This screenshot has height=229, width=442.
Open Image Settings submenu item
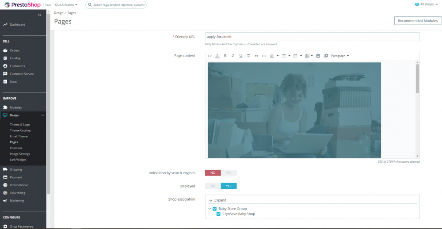click(x=20, y=154)
